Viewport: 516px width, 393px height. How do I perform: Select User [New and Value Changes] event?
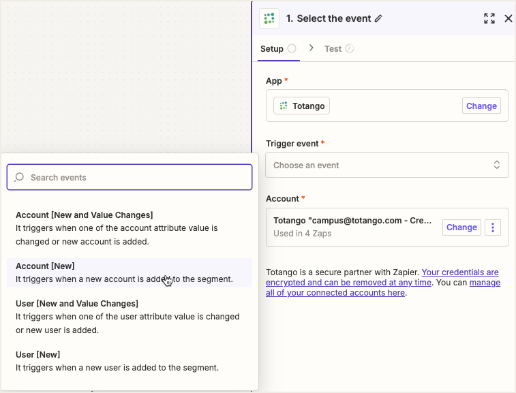(130, 317)
